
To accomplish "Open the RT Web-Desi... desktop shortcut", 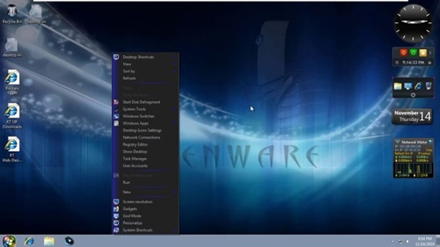I will pyautogui.click(x=12, y=149).
